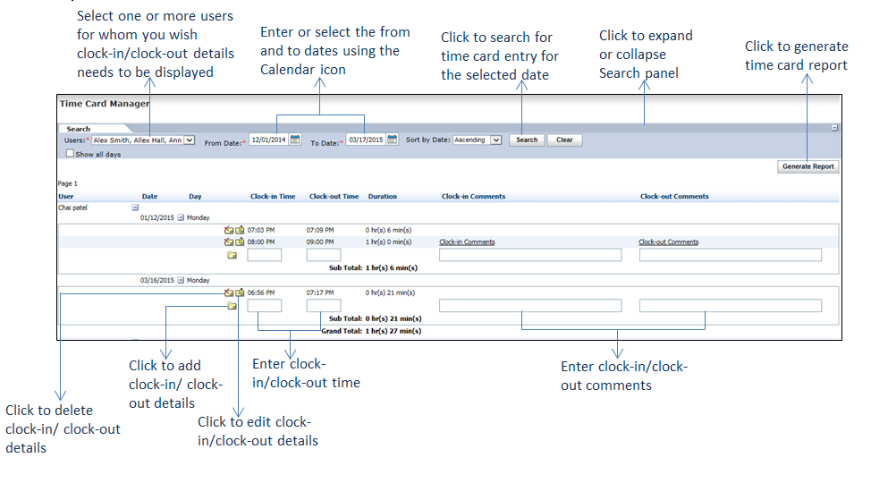Click the Chai patel user name
Screen dimensions: 871x483
pos(72,208)
